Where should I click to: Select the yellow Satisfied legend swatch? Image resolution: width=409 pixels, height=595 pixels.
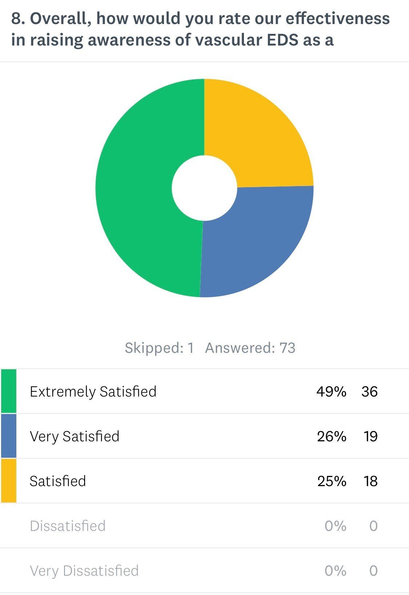coord(9,481)
